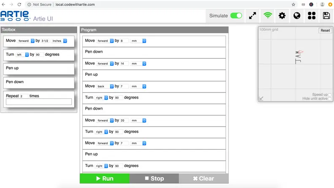Click distance field on the Move back row

tap(124, 86)
